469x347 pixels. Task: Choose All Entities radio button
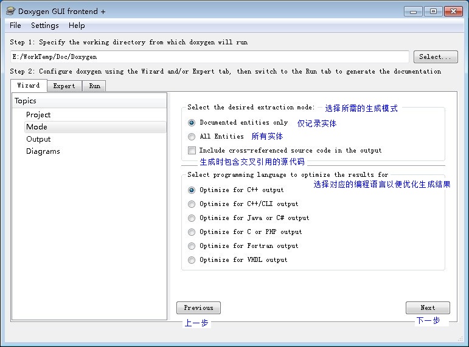192,137
